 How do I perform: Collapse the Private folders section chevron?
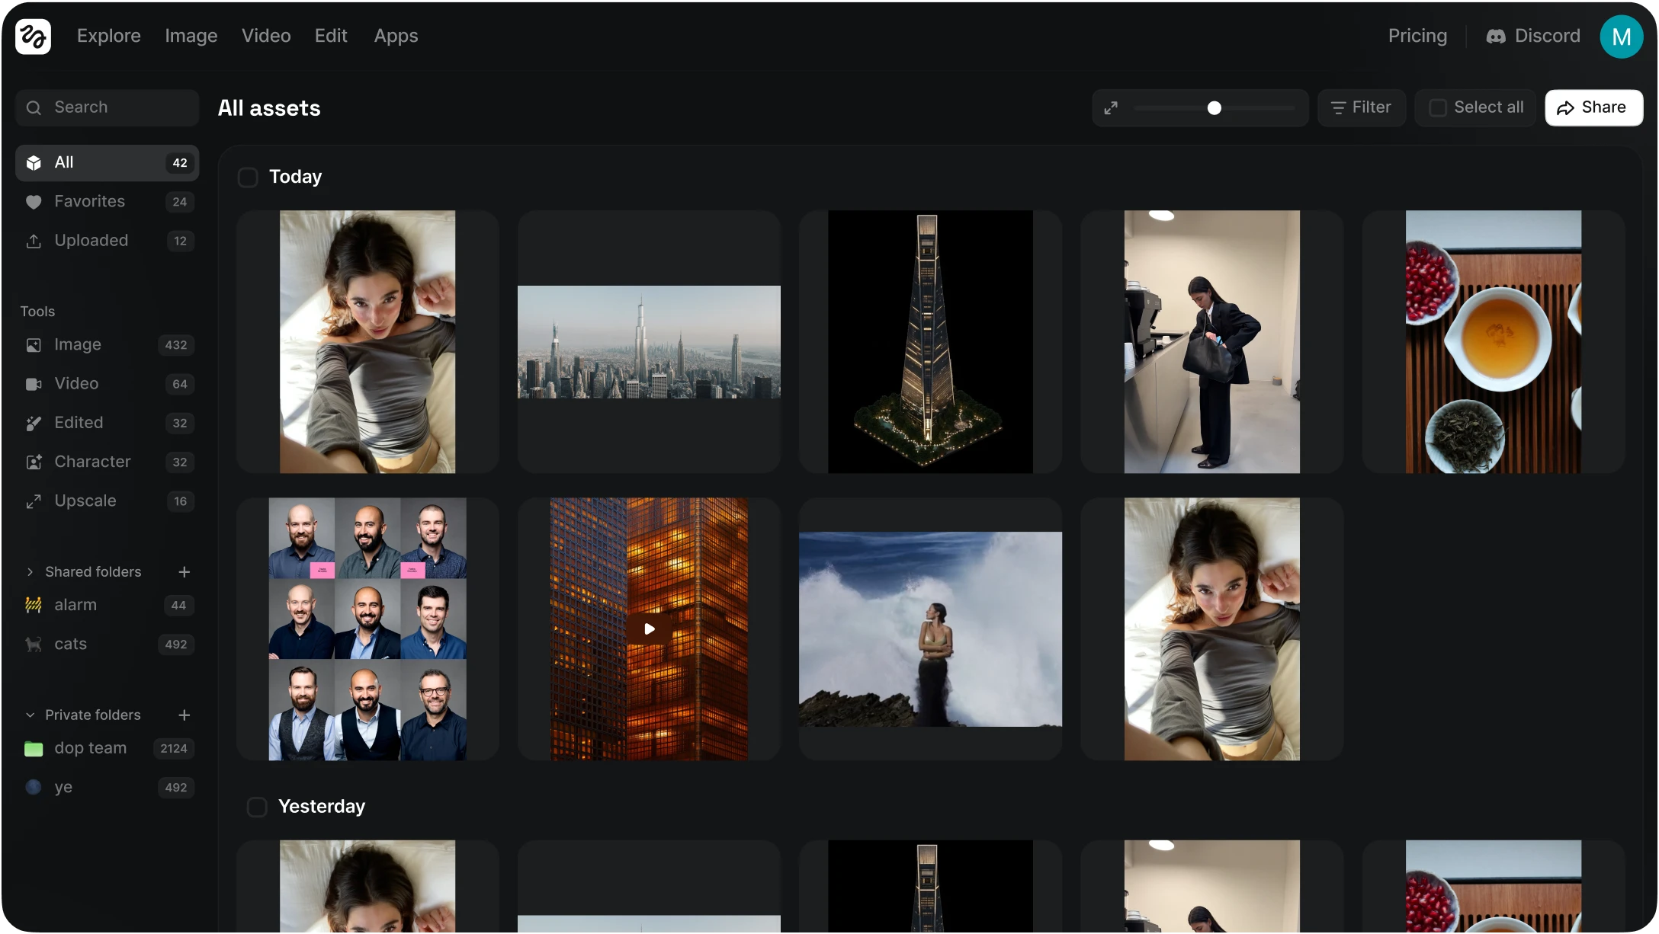(30, 715)
